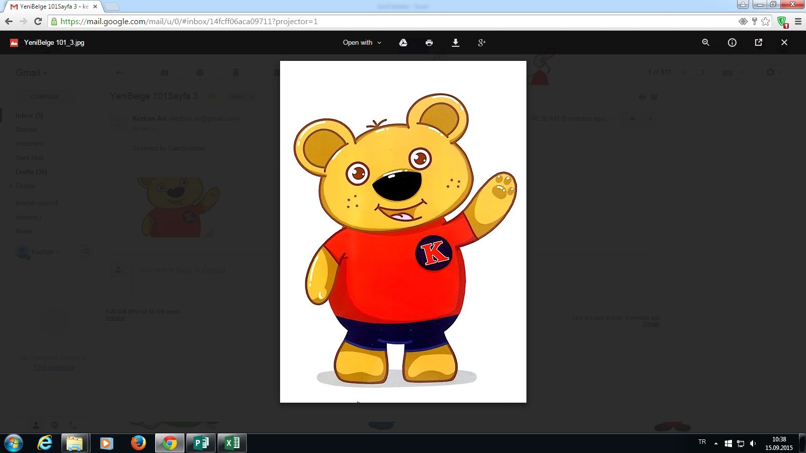Open the 'Open with' dropdown menu
Image resolution: width=806 pixels, height=453 pixels.
(362, 43)
